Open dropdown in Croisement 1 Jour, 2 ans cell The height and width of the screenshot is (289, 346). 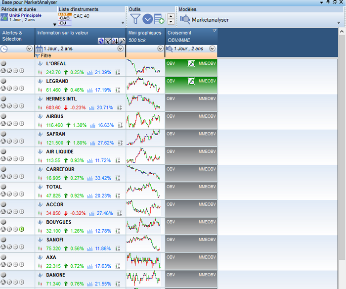(212, 48)
